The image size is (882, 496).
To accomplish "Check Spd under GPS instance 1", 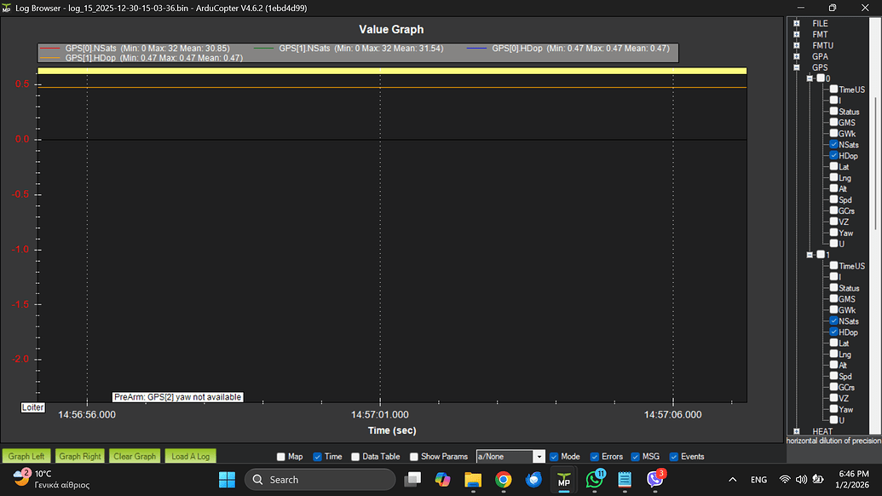I will coord(833,376).
